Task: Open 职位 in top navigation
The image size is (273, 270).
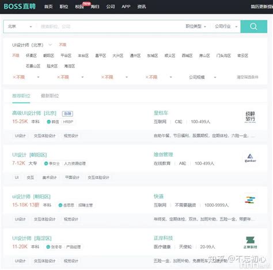Action: pyautogui.click(x=64, y=6)
